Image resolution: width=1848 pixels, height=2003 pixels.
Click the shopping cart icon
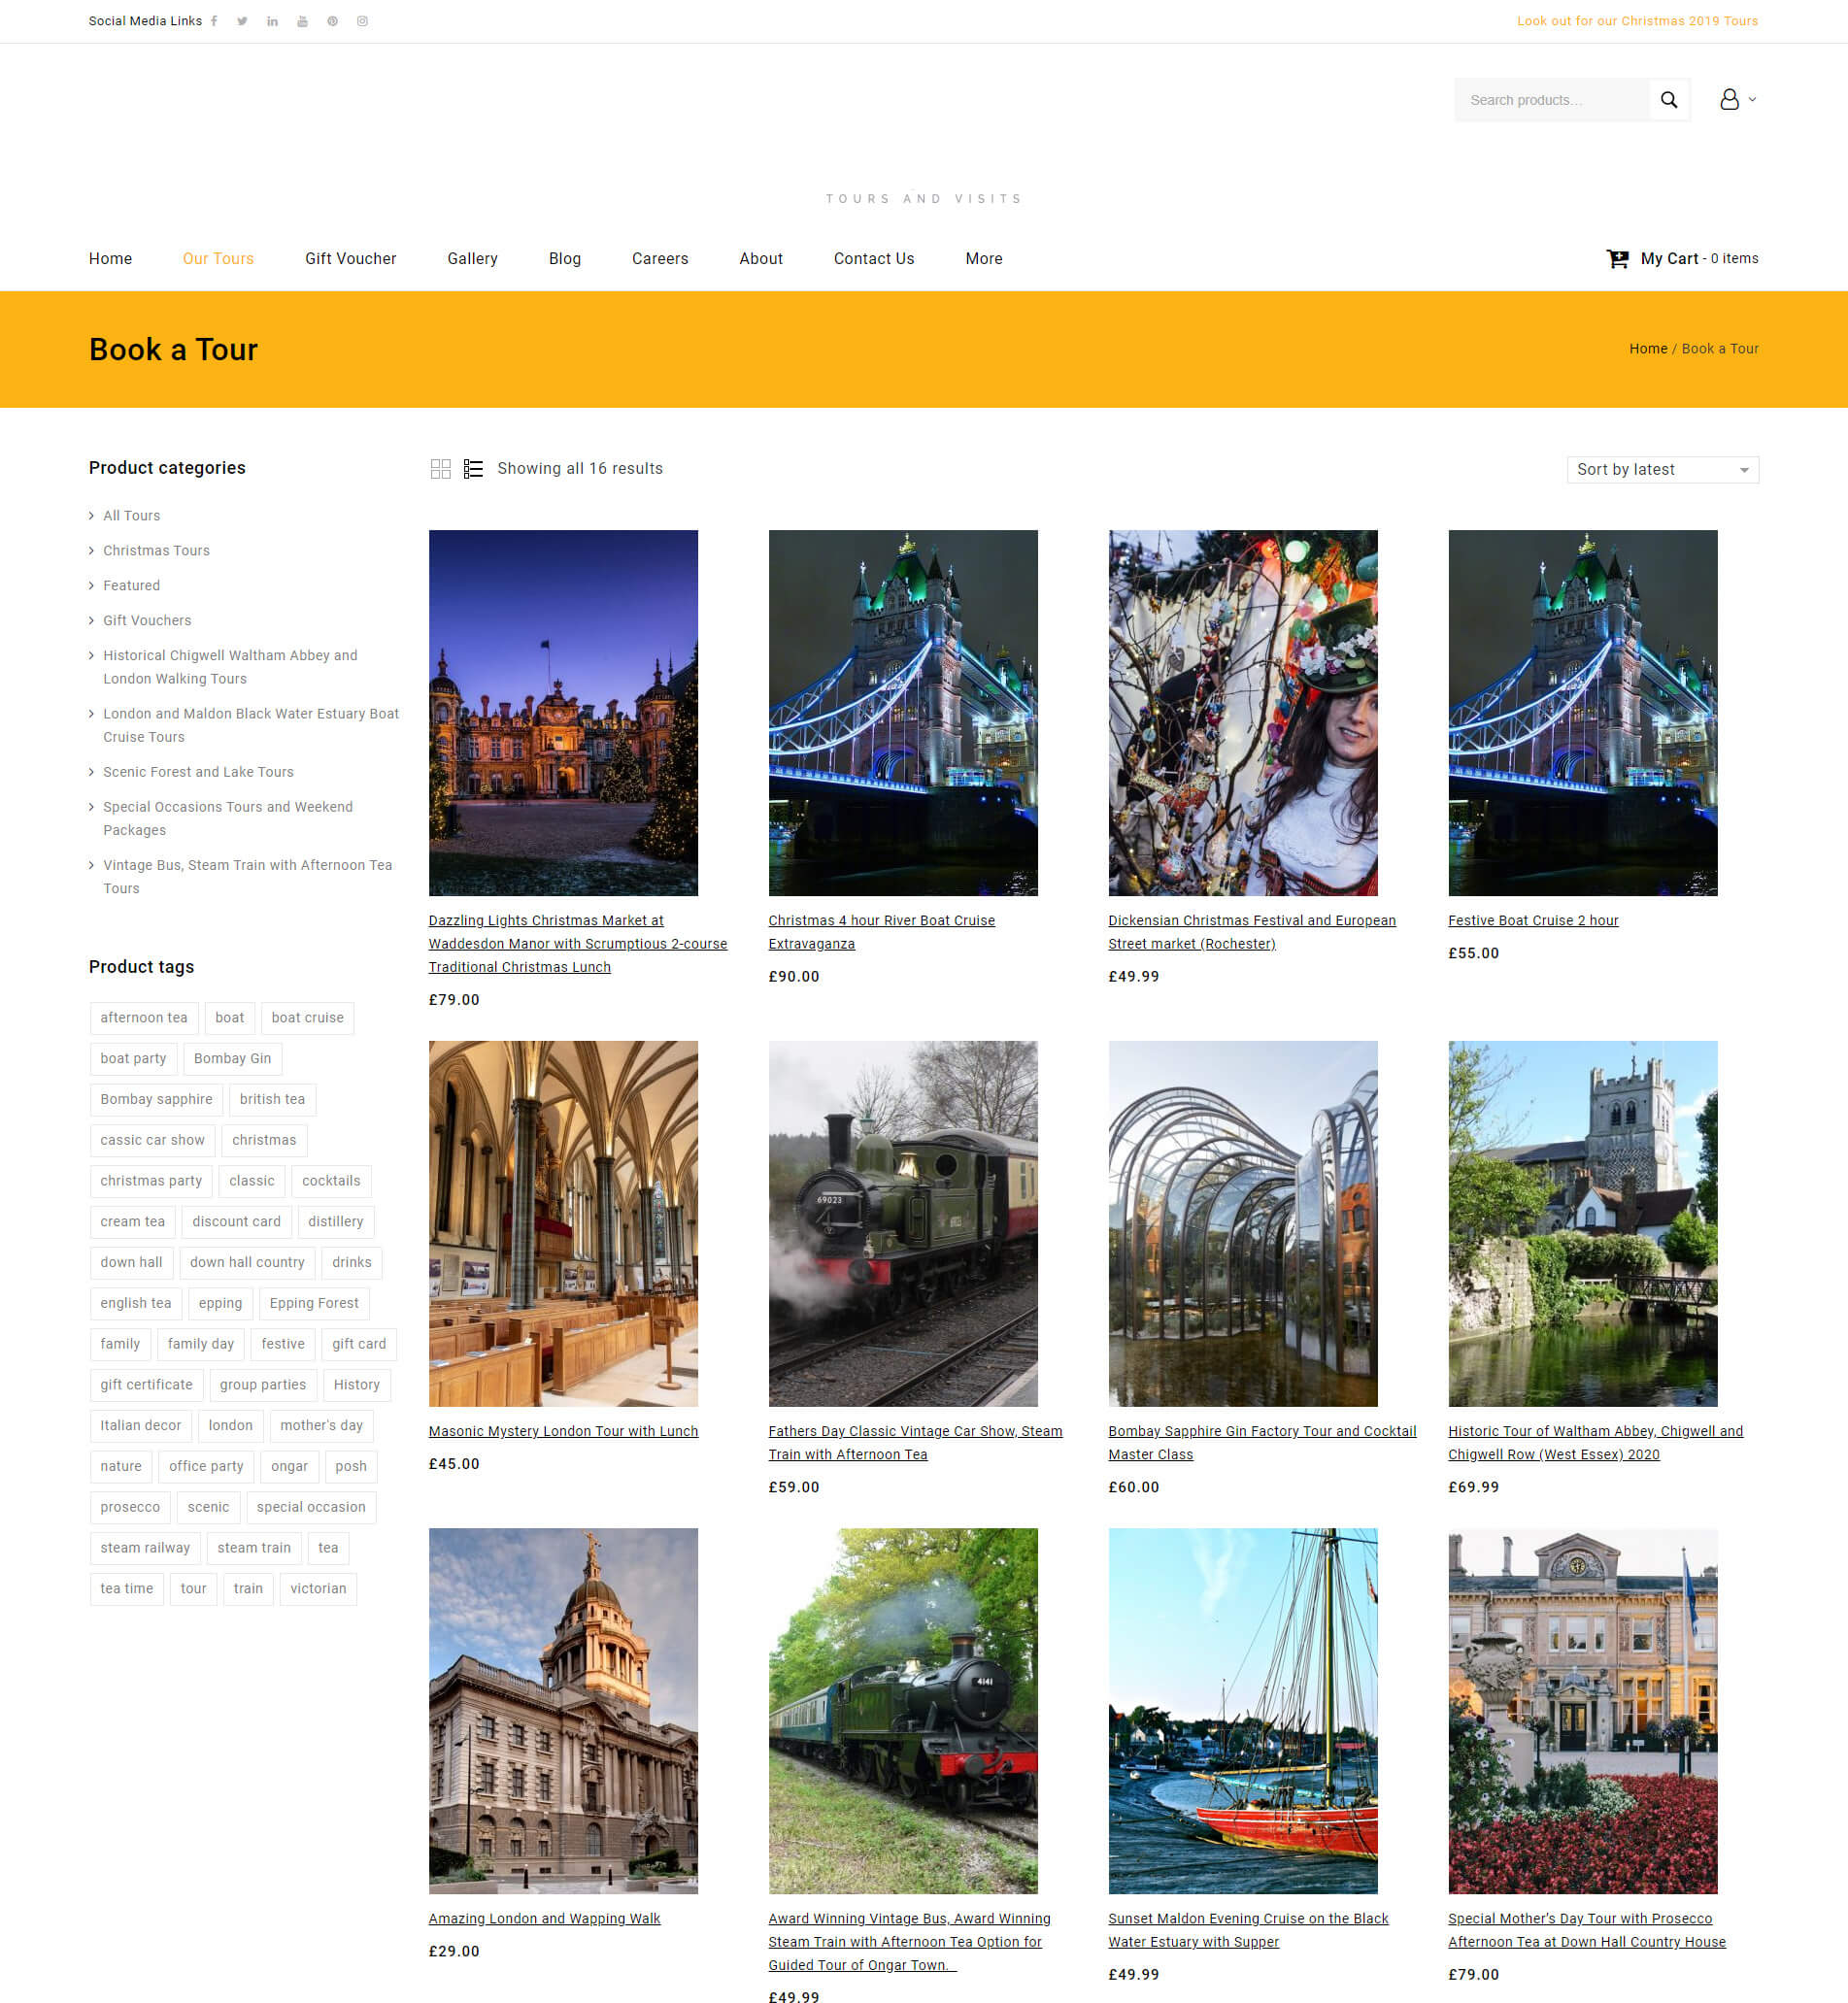pyautogui.click(x=1617, y=259)
